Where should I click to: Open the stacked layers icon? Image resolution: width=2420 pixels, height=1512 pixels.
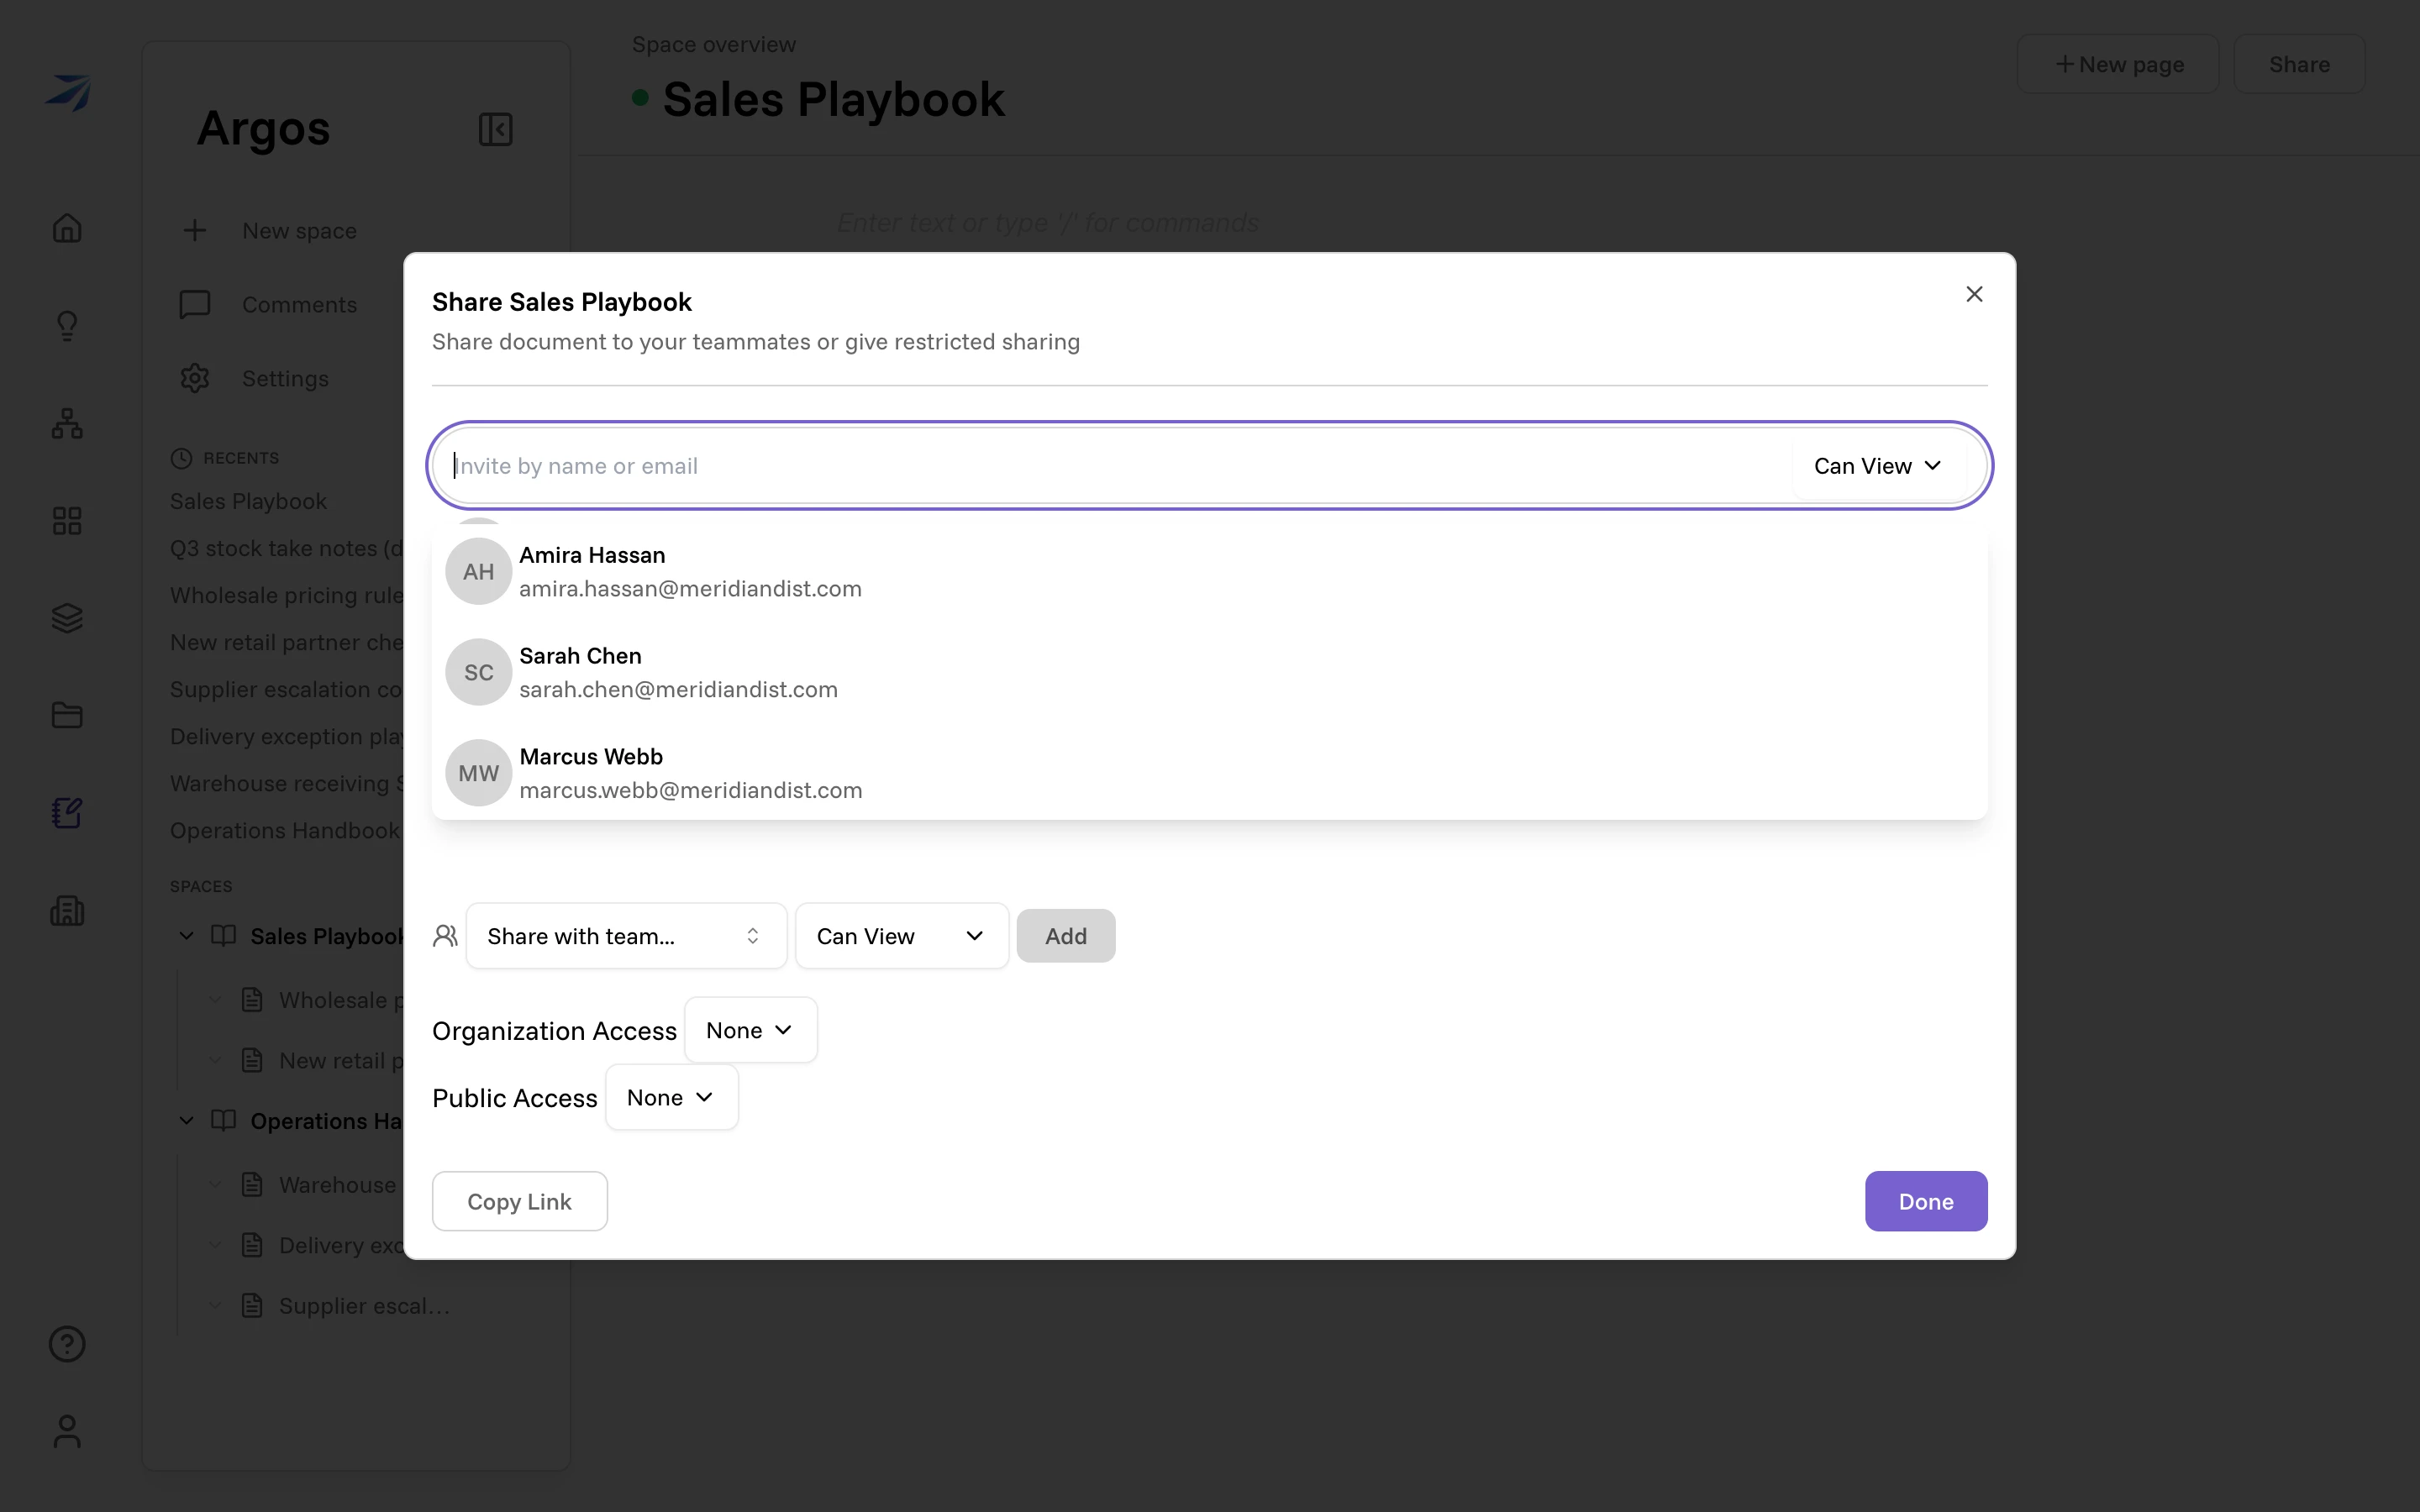[67, 618]
